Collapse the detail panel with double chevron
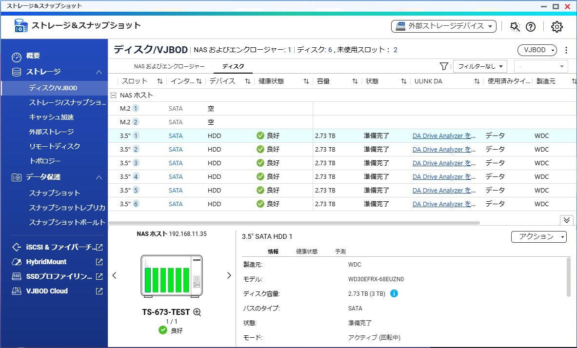Viewport: 577px width, 348px height. (566, 220)
